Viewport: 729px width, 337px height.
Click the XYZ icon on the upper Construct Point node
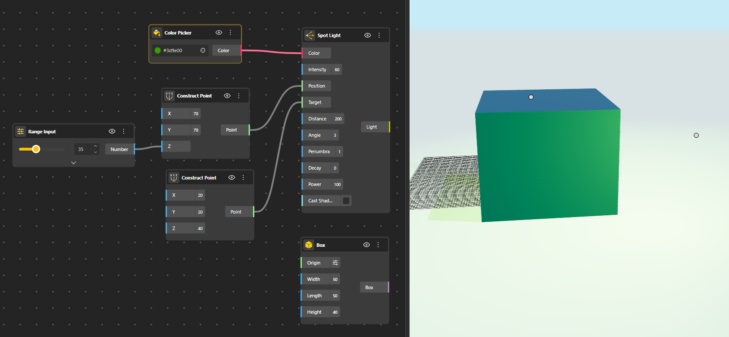point(169,96)
